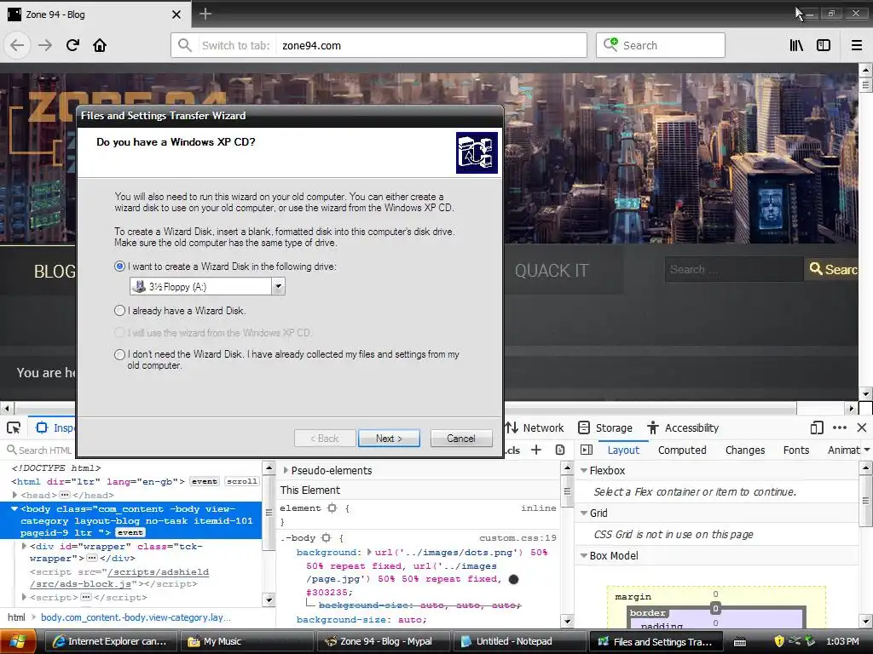This screenshot has height=654, width=873.
Task: Switch to Internet Explorer taskbar item
Action: pos(110,642)
